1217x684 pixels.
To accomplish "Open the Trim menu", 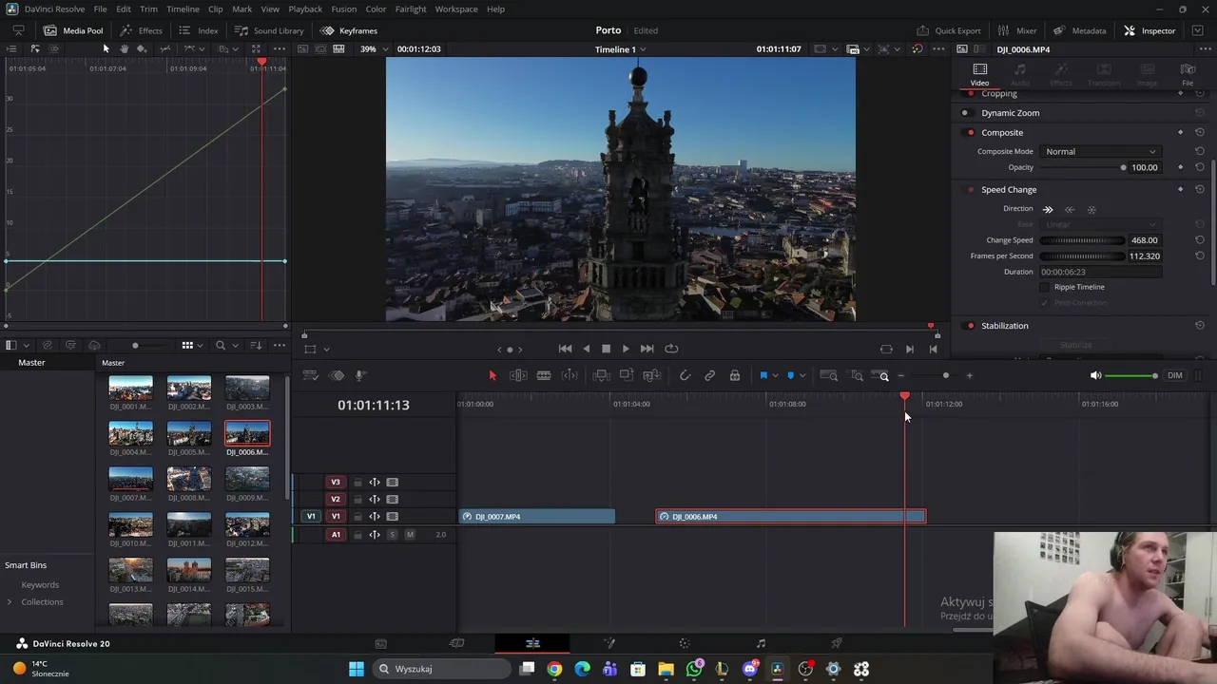I will tap(148, 9).
